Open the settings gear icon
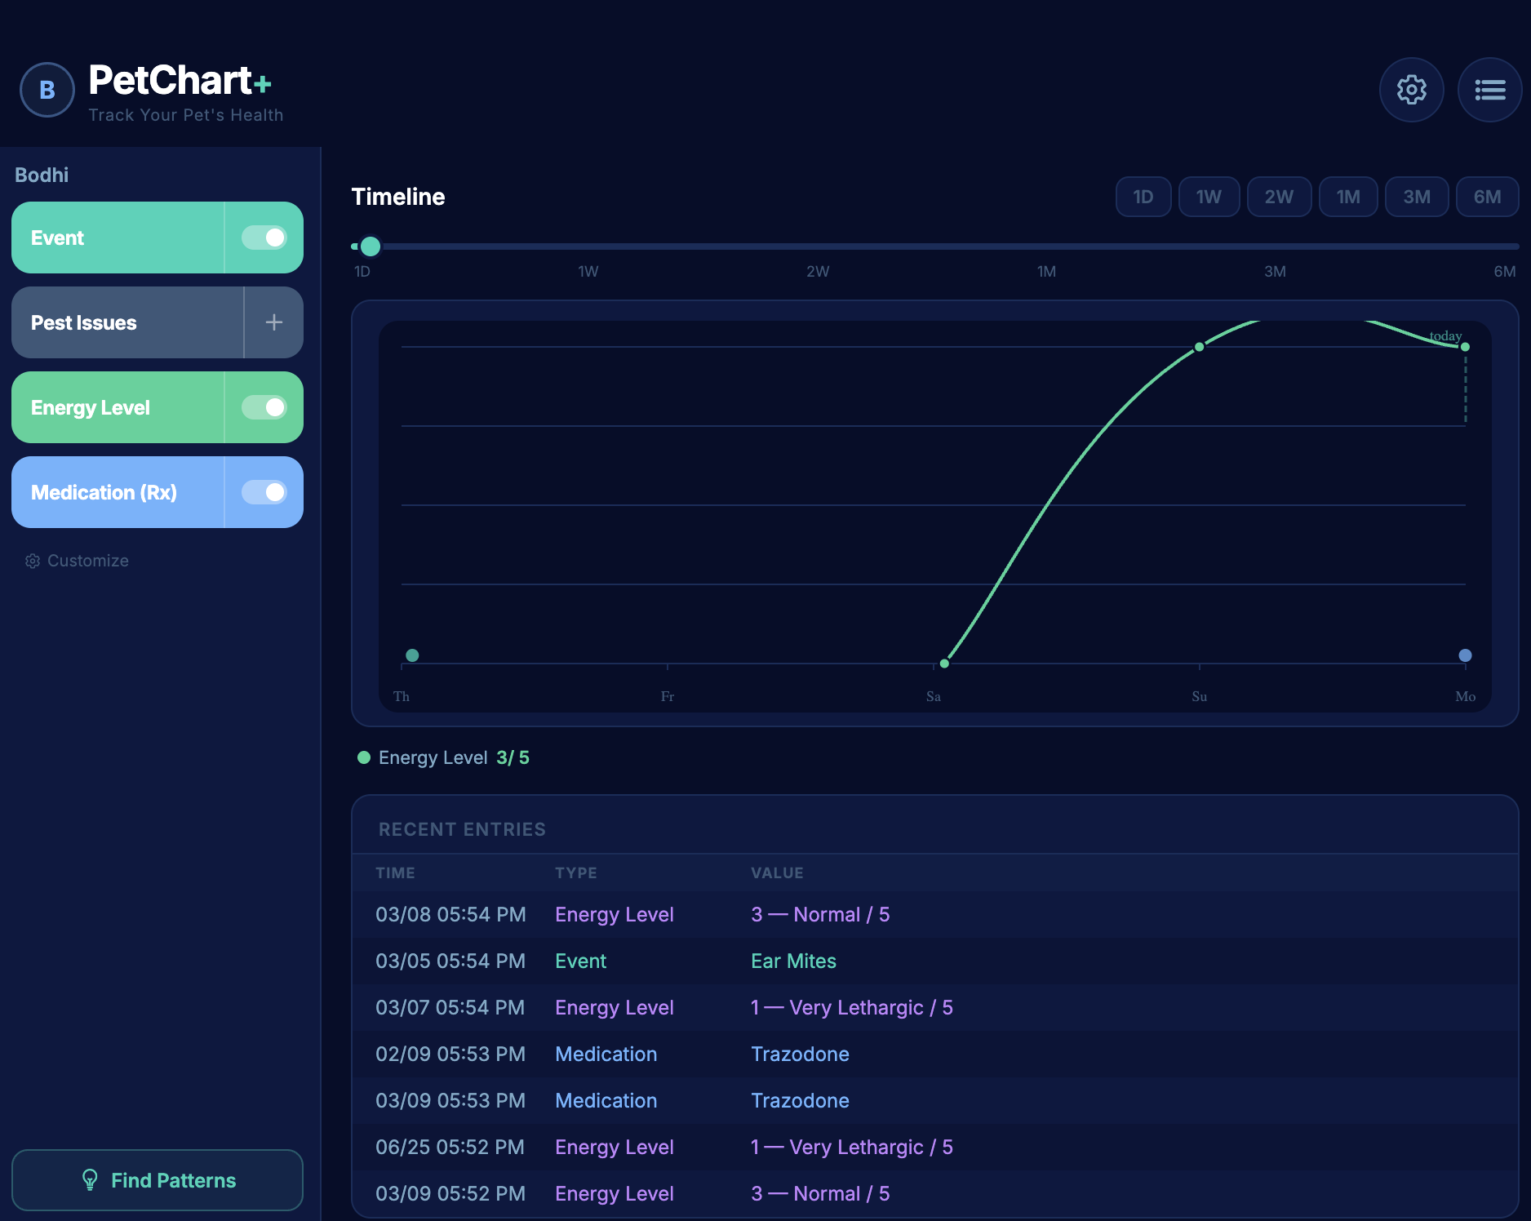Image resolution: width=1531 pixels, height=1221 pixels. tap(1411, 90)
